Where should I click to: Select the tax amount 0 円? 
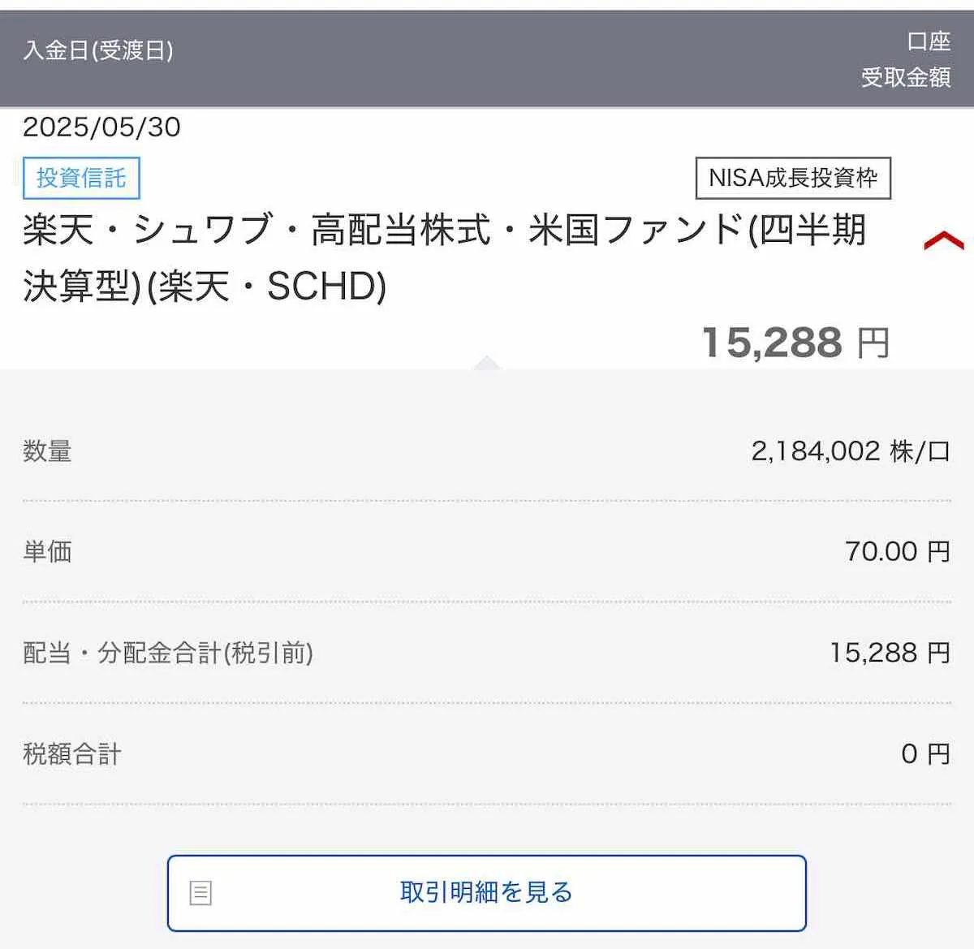pyautogui.click(x=924, y=754)
